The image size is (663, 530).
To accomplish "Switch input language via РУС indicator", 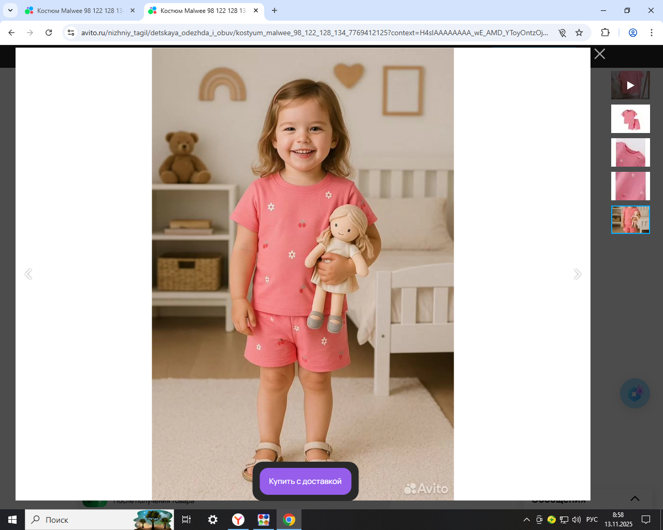I will click(x=592, y=520).
